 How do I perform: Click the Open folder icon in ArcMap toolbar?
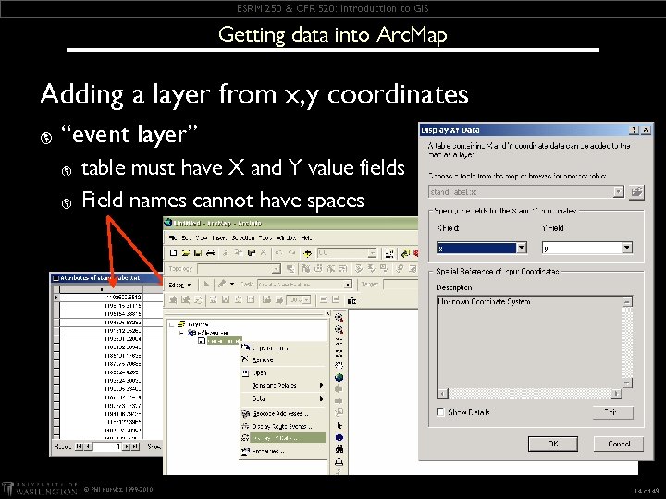(x=186, y=253)
